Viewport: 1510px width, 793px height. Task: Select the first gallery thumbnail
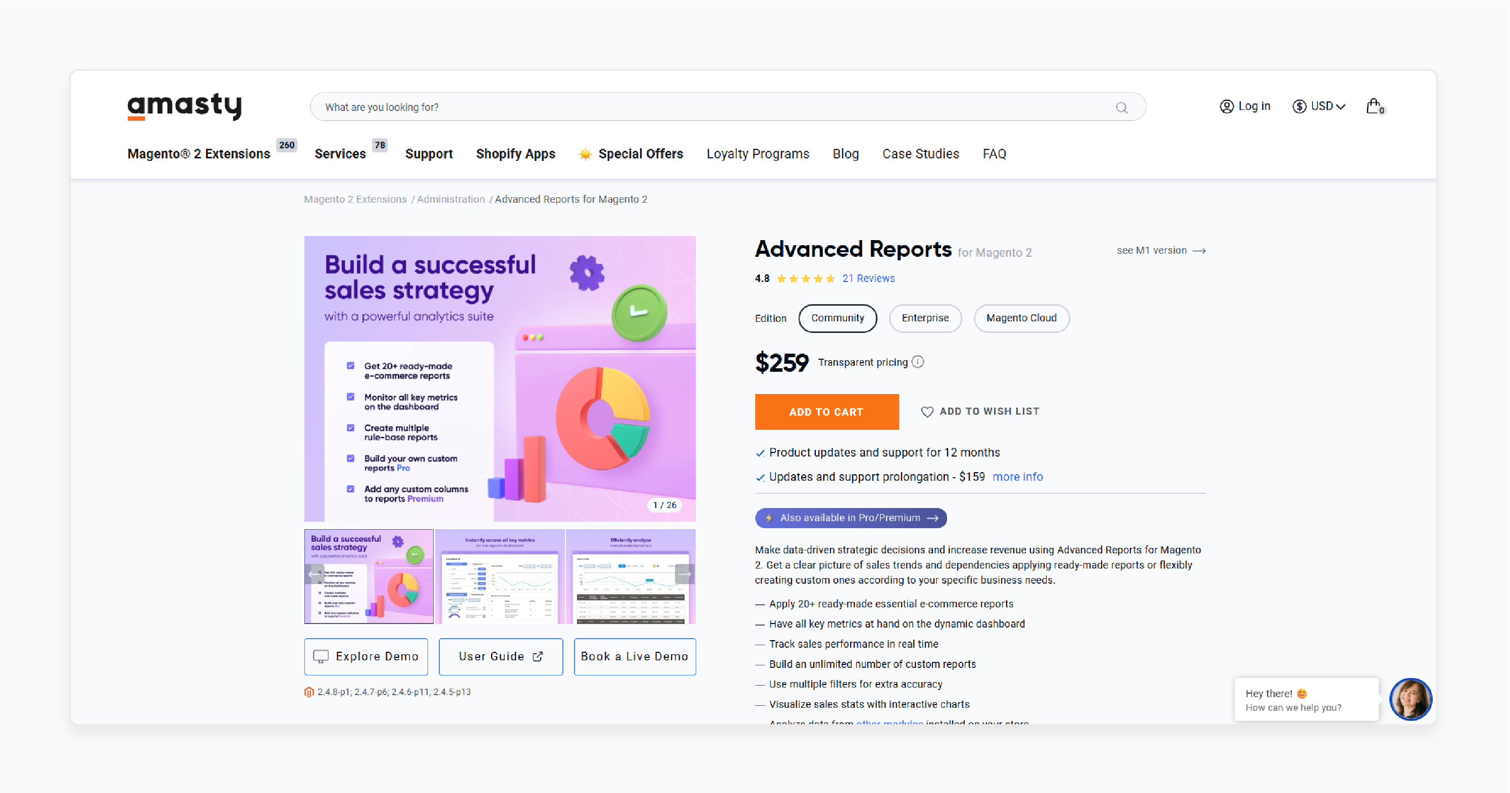369,577
